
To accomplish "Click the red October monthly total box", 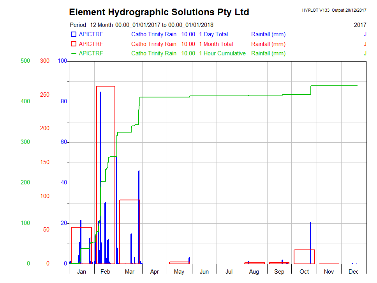I will [304, 250].
